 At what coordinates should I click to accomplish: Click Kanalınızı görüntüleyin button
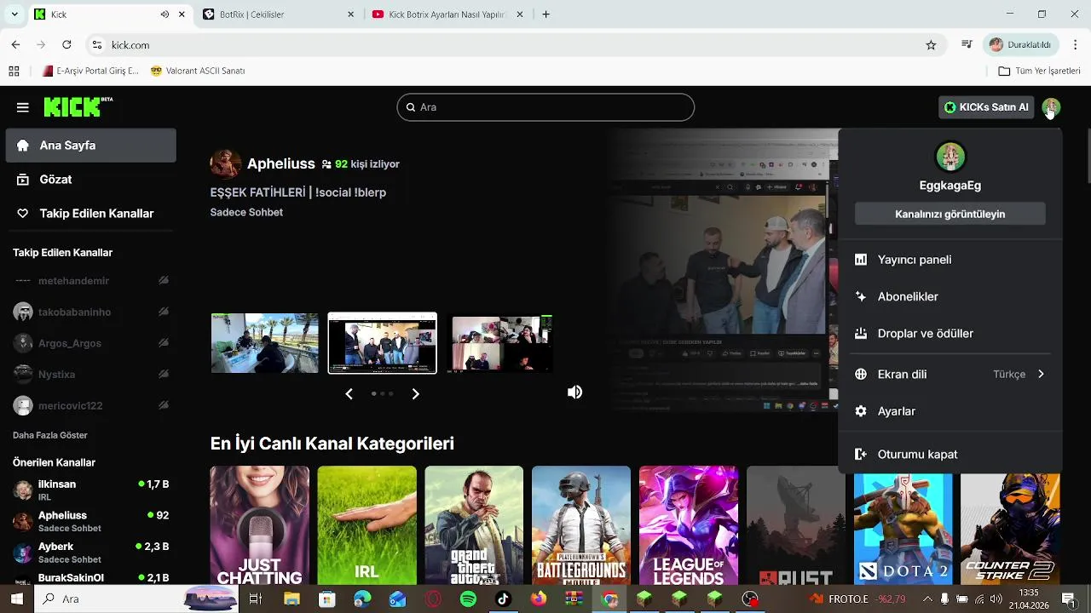[950, 214]
